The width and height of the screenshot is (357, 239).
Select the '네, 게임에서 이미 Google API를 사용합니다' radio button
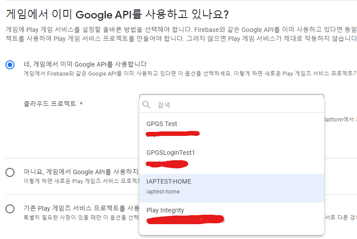(10, 65)
